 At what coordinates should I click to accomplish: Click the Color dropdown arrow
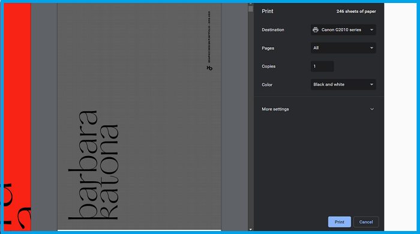[371, 85]
